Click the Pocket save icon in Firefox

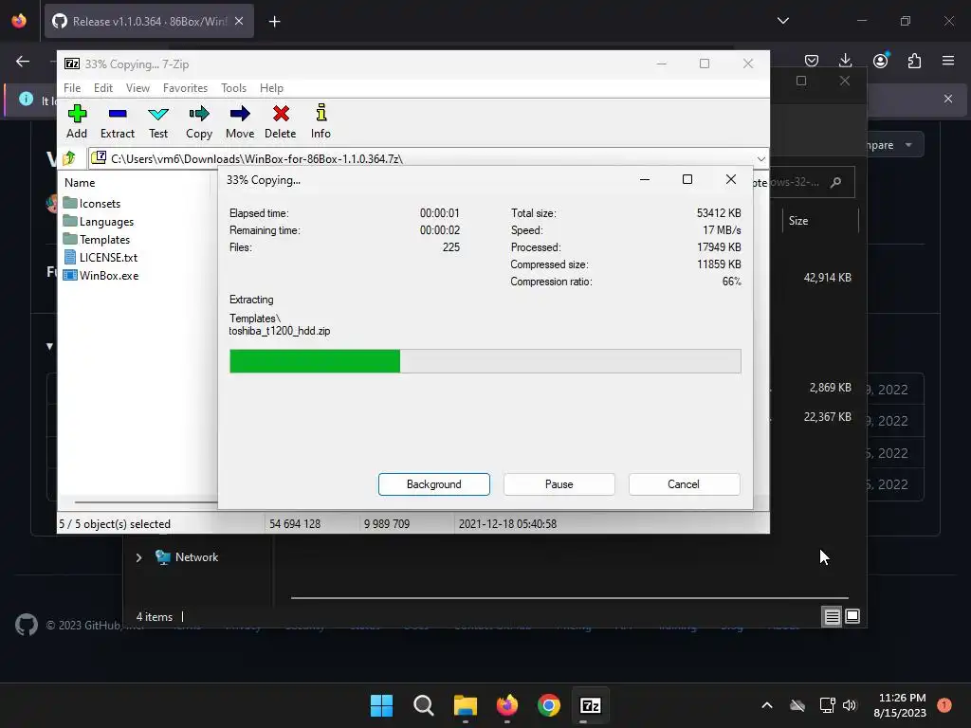click(x=812, y=61)
